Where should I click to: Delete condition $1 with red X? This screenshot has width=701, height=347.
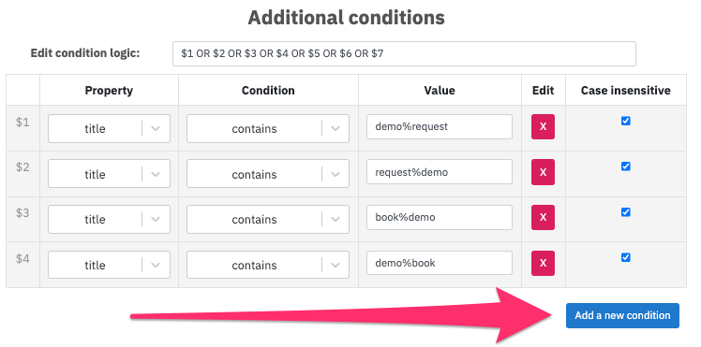click(543, 126)
